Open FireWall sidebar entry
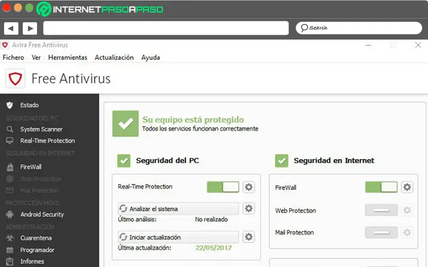Screen dimensions: 428x267 (x=30, y=167)
